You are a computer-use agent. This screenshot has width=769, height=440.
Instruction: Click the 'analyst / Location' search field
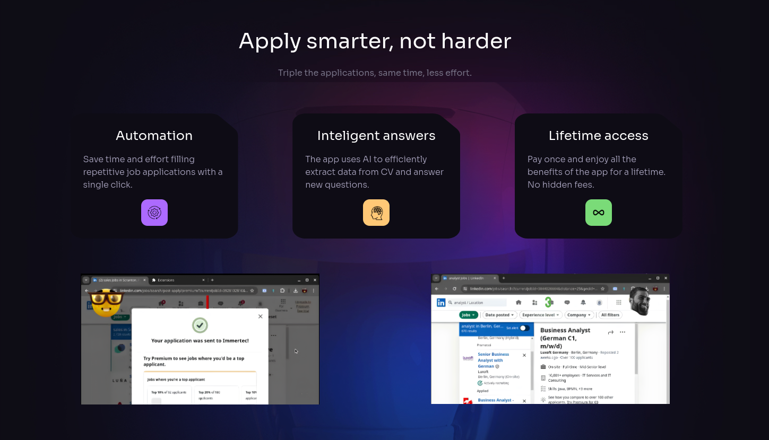click(x=477, y=303)
